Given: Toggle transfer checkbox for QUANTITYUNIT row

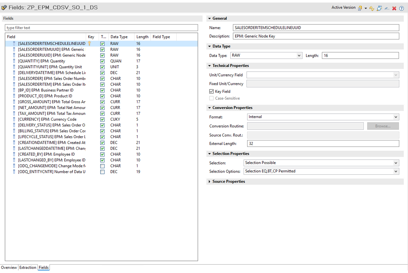Looking at the screenshot, I should click(x=102, y=67).
